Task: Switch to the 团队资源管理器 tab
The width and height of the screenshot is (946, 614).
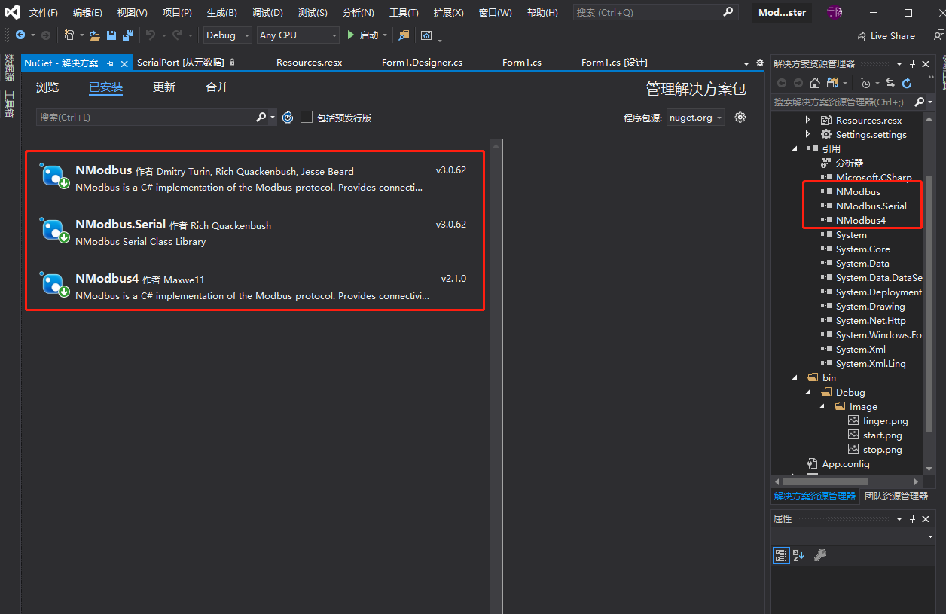Action: (896, 496)
